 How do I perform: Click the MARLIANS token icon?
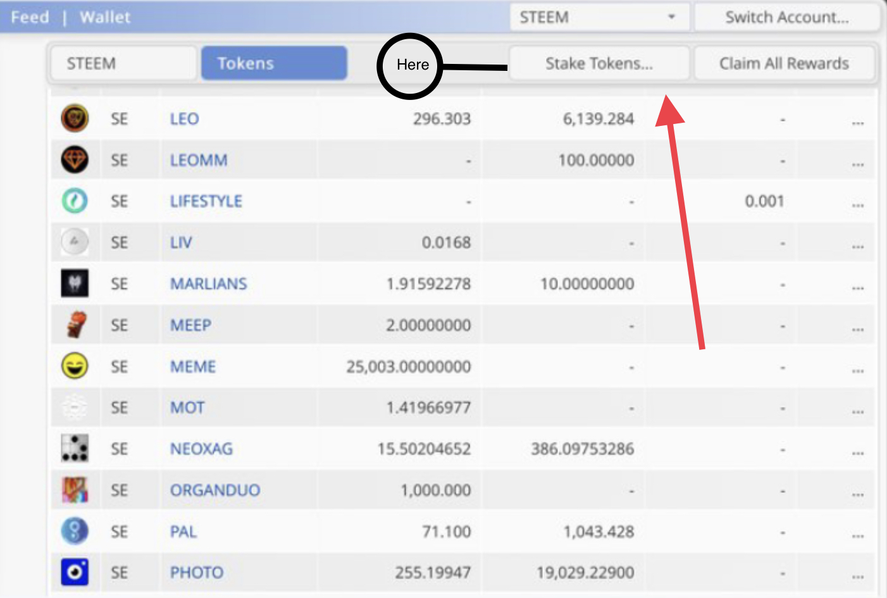pyautogui.click(x=75, y=283)
